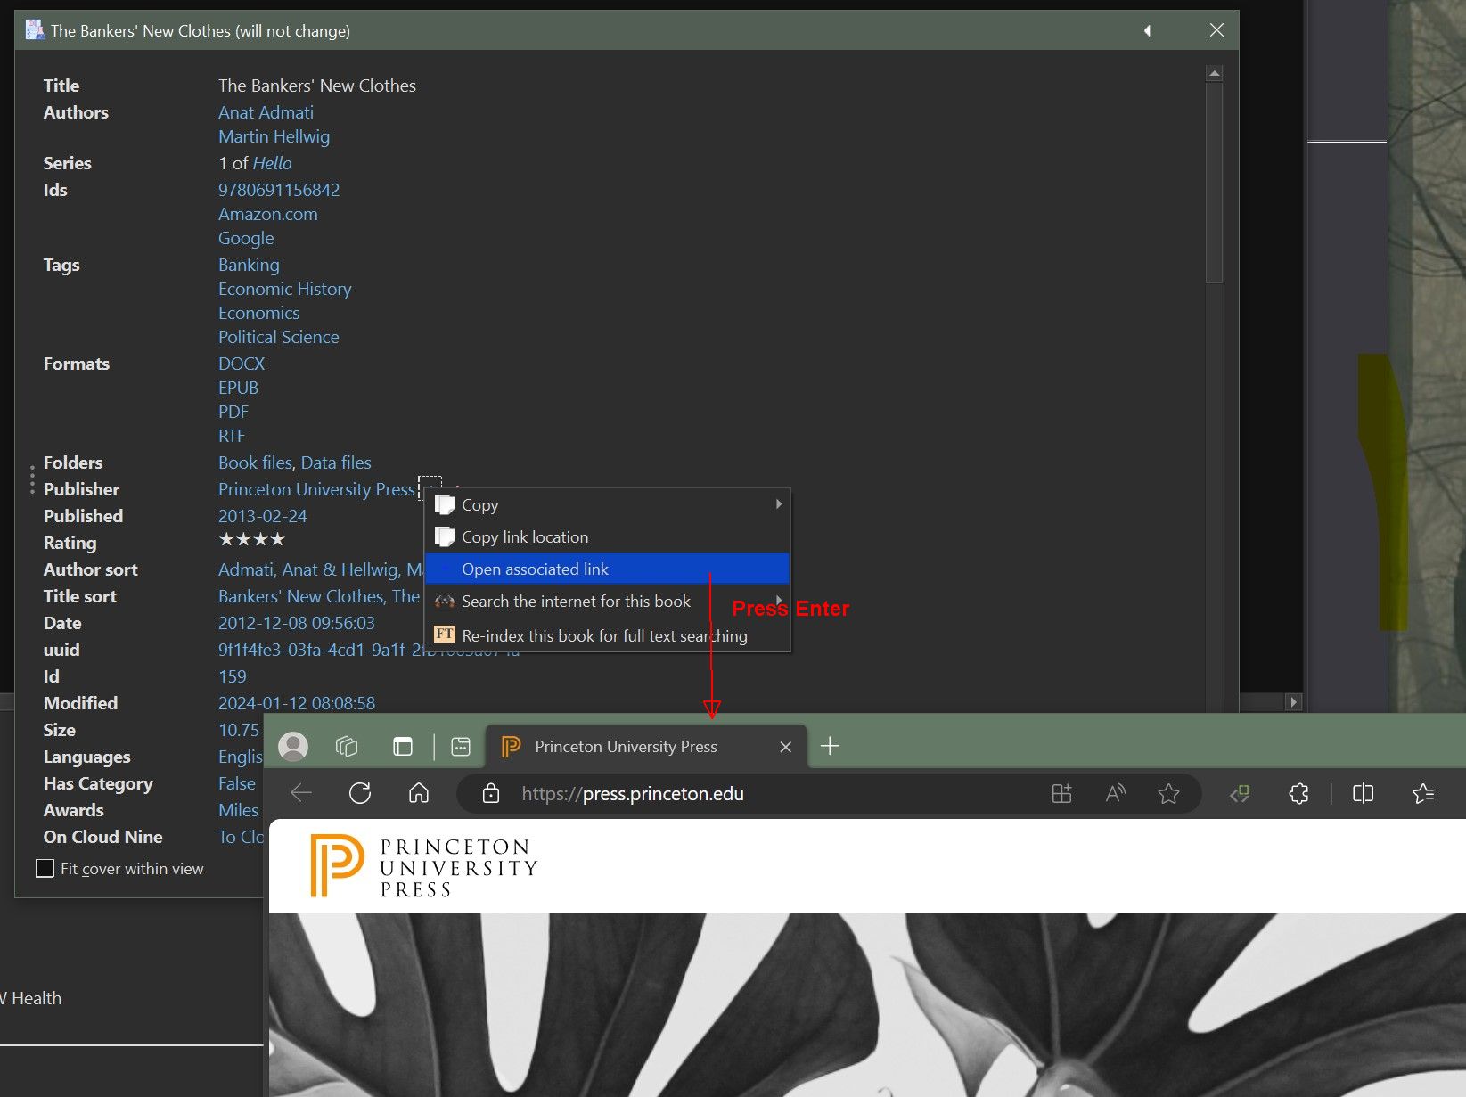
Task: Click the calibre window icon in title bar
Action: [x=35, y=30]
